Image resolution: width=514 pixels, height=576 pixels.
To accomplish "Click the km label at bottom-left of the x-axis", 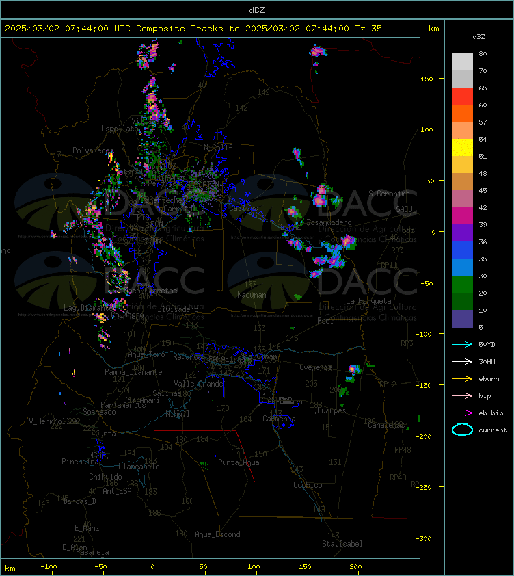I will (10, 568).
